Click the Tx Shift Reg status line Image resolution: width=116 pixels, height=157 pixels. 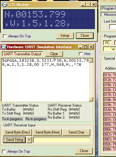tap(18, 113)
